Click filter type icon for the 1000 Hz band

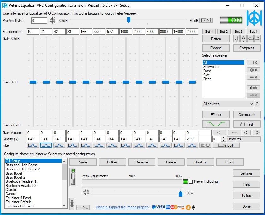[x=126, y=145]
